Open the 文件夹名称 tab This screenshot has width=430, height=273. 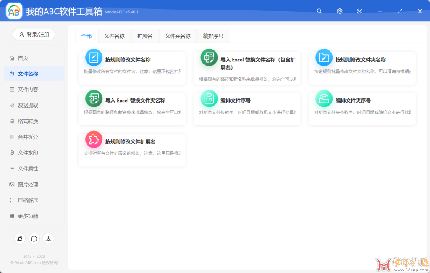(x=177, y=36)
